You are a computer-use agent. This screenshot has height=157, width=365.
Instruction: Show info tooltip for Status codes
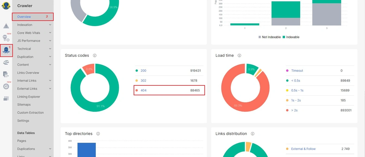click(95, 56)
